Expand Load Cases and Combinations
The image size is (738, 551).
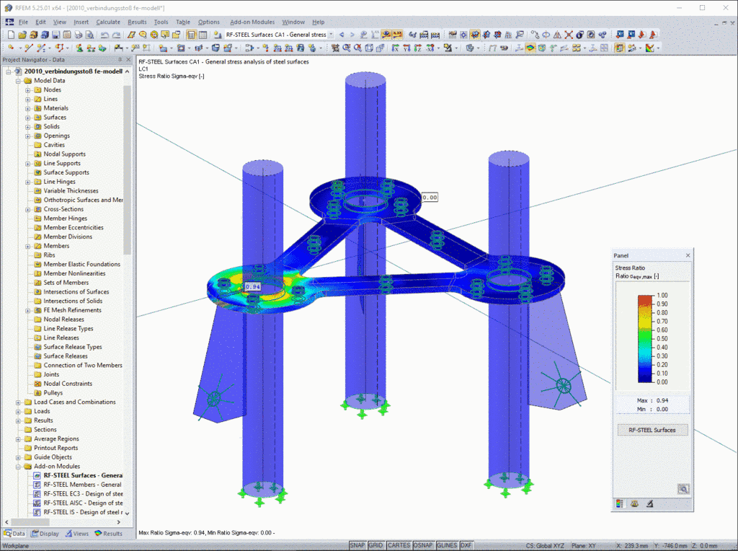click(x=18, y=402)
